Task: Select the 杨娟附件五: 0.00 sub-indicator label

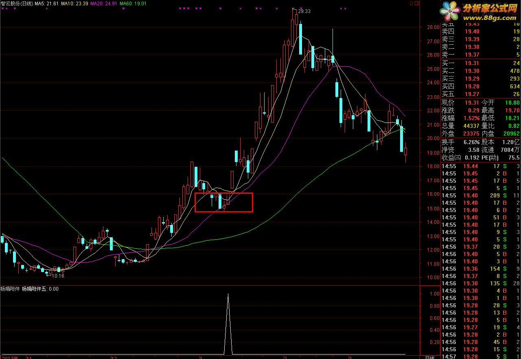Action: click(x=40, y=289)
